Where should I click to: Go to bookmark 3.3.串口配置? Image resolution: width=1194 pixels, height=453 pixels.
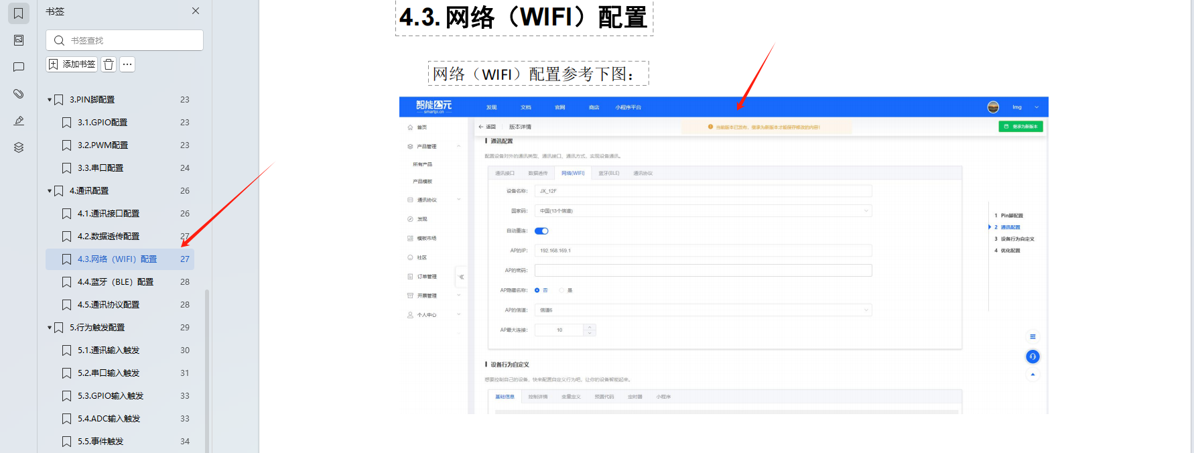click(x=101, y=168)
